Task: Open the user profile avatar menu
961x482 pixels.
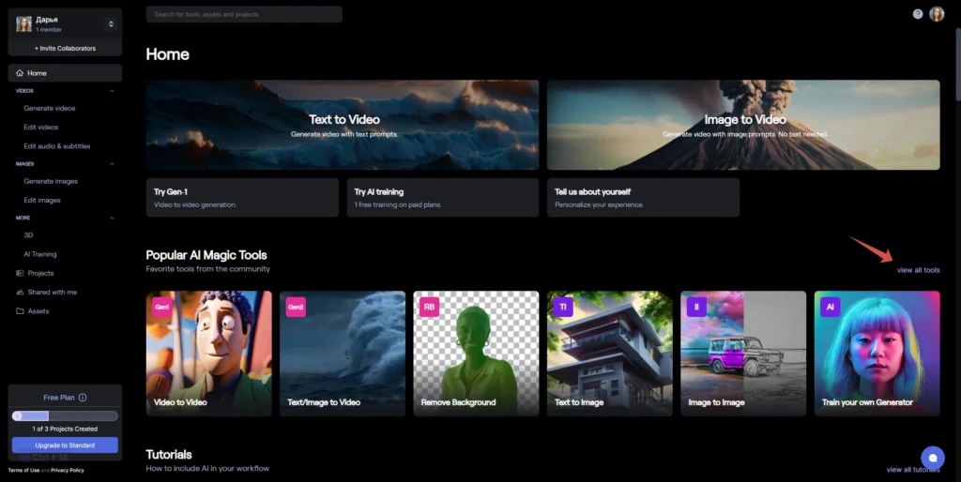Action: pos(937,14)
